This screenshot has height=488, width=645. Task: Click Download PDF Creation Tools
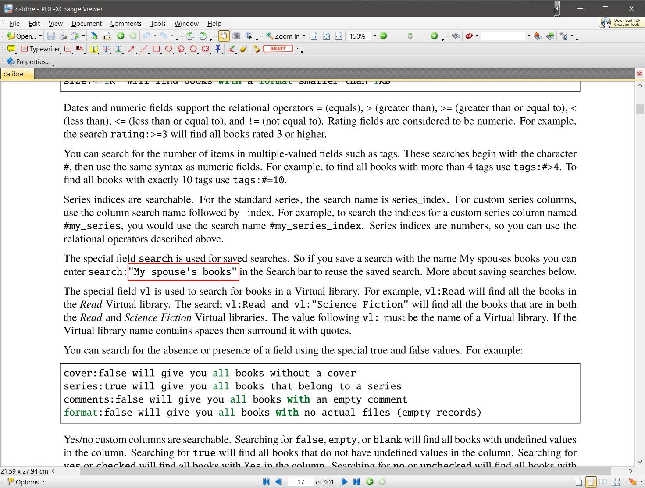tap(621, 22)
